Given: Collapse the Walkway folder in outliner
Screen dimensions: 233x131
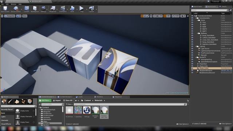Looking at the screenshot, I should tap(197, 33).
